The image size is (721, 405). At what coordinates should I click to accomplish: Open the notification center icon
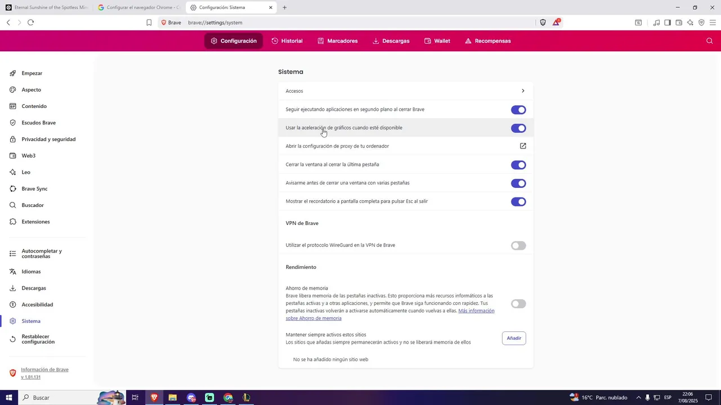pos(709,398)
